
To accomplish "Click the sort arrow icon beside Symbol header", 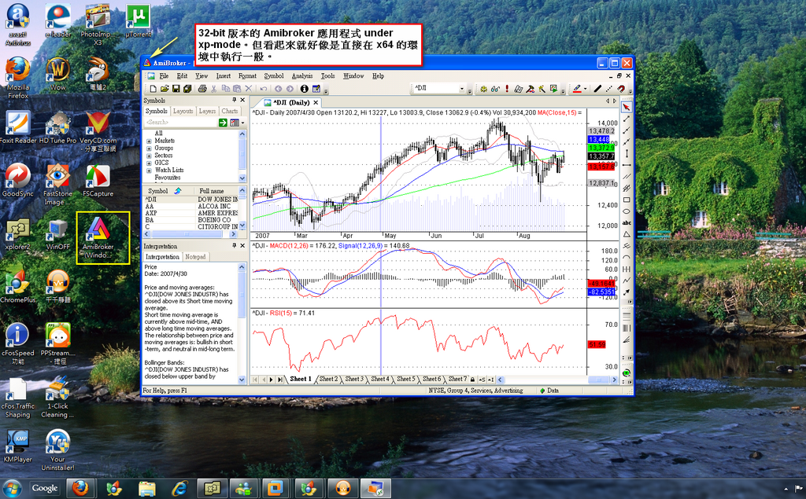I will (x=178, y=190).
